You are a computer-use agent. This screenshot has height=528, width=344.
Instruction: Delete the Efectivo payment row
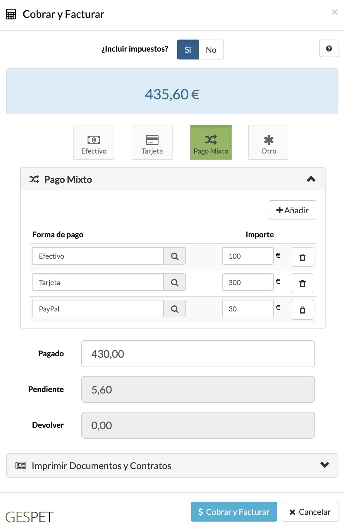302,257
